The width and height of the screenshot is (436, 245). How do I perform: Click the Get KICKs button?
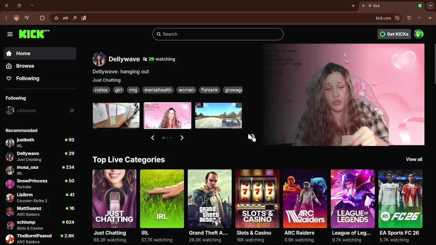tap(394, 34)
